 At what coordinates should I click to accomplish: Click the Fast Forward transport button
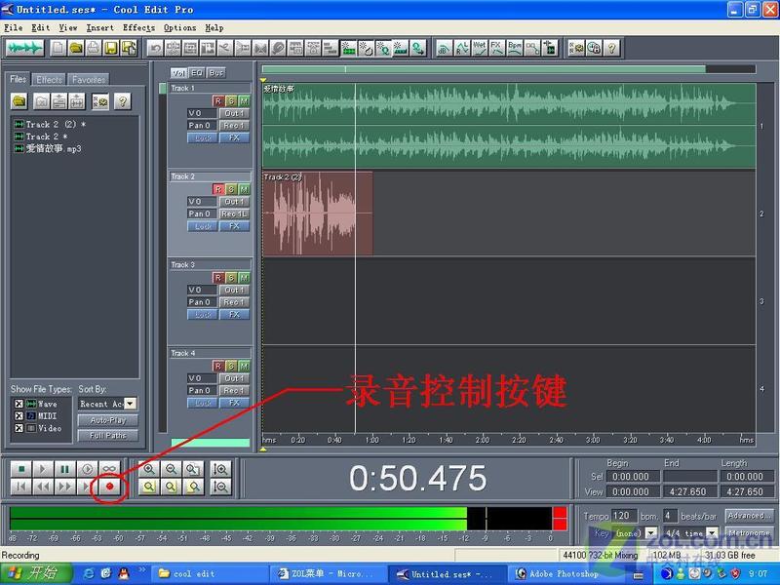[x=64, y=487]
